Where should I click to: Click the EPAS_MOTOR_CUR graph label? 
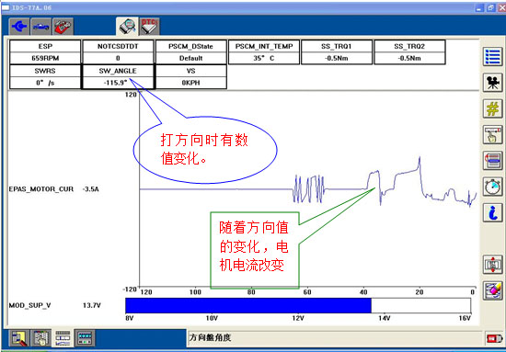pyautogui.click(x=41, y=189)
